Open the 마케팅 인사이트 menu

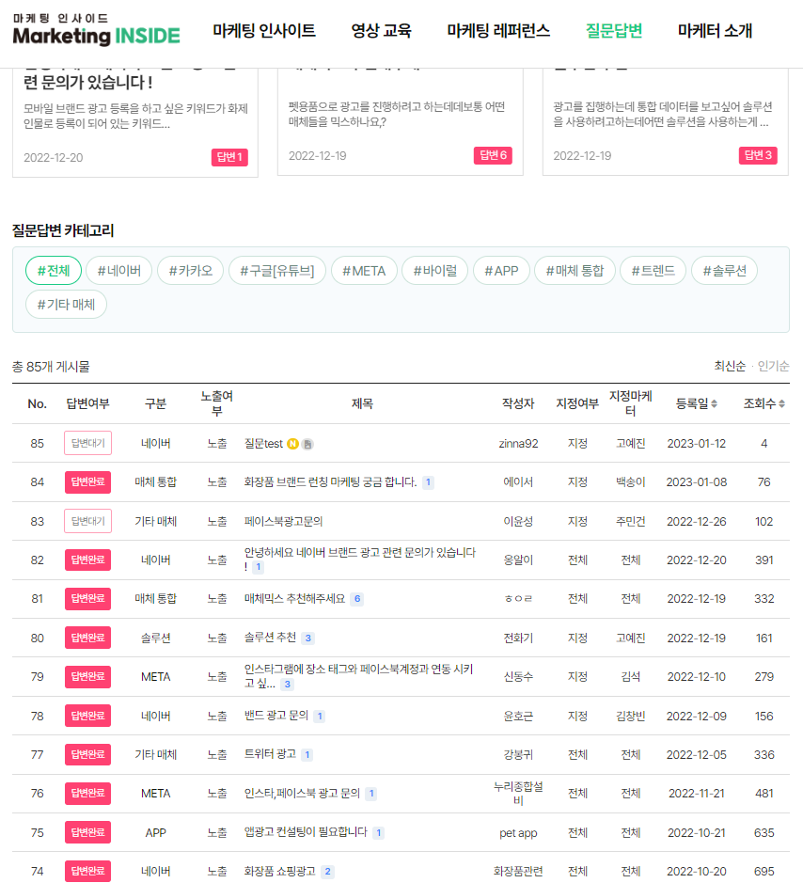tap(264, 30)
